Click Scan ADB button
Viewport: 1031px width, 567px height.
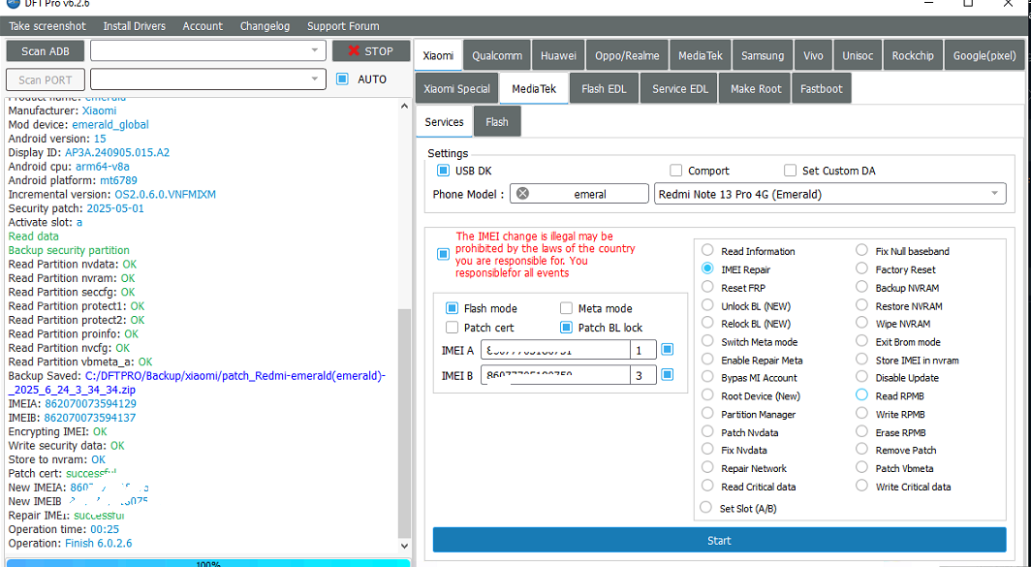coord(46,51)
